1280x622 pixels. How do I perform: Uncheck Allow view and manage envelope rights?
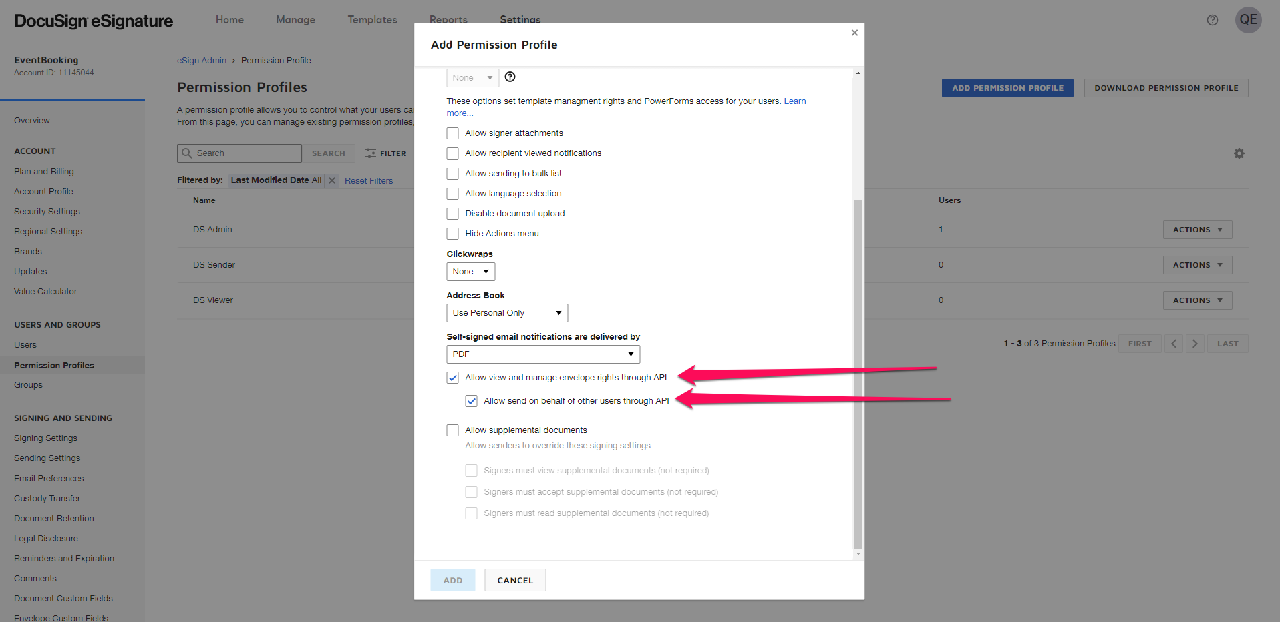(453, 378)
